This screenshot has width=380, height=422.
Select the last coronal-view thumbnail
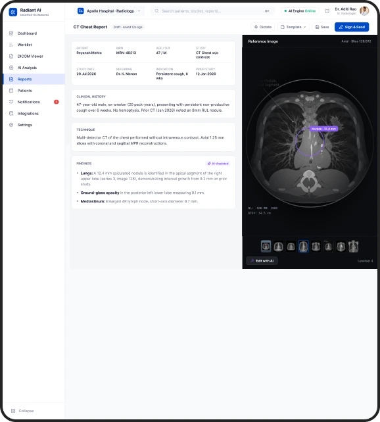tap(353, 246)
